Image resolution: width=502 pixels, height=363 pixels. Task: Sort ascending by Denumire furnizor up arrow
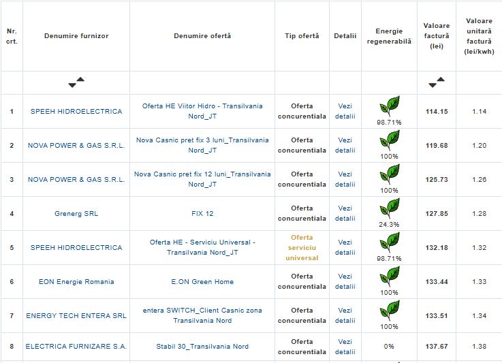coord(80,80)
